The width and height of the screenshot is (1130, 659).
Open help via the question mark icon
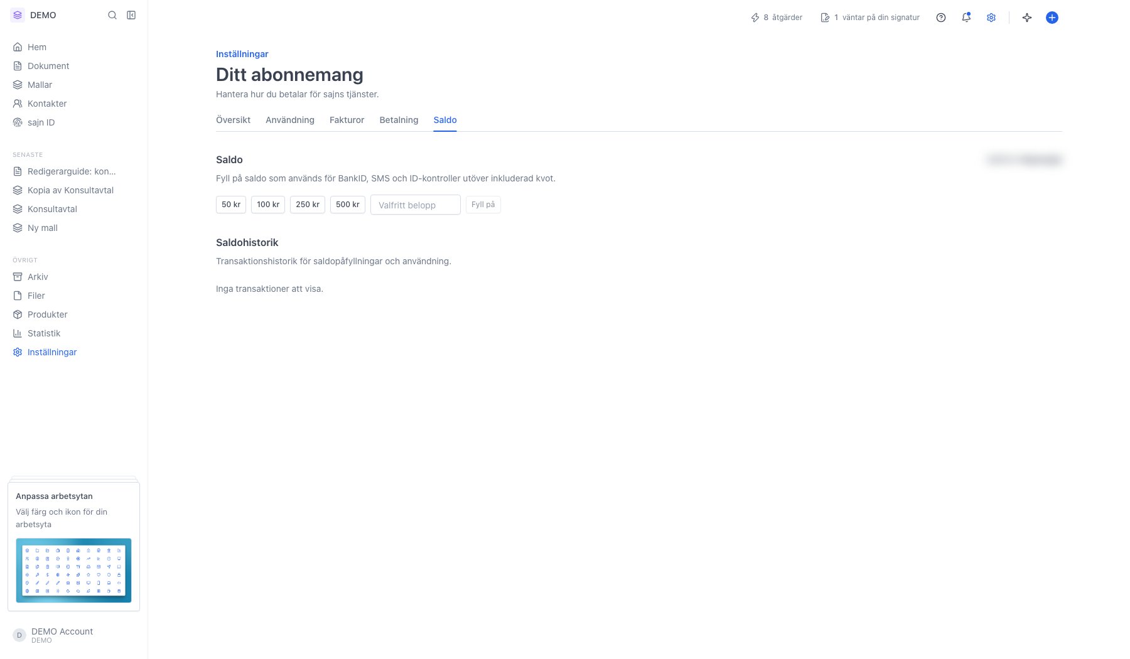pyautogui.click(x=941, y=18)
